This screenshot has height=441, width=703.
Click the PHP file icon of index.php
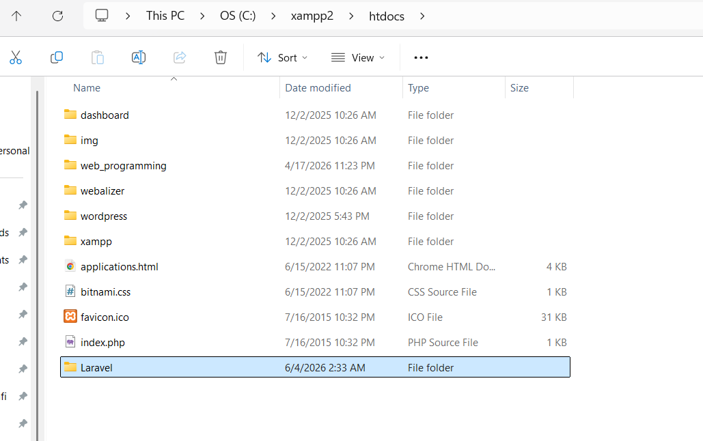click(x=70, y=342)
